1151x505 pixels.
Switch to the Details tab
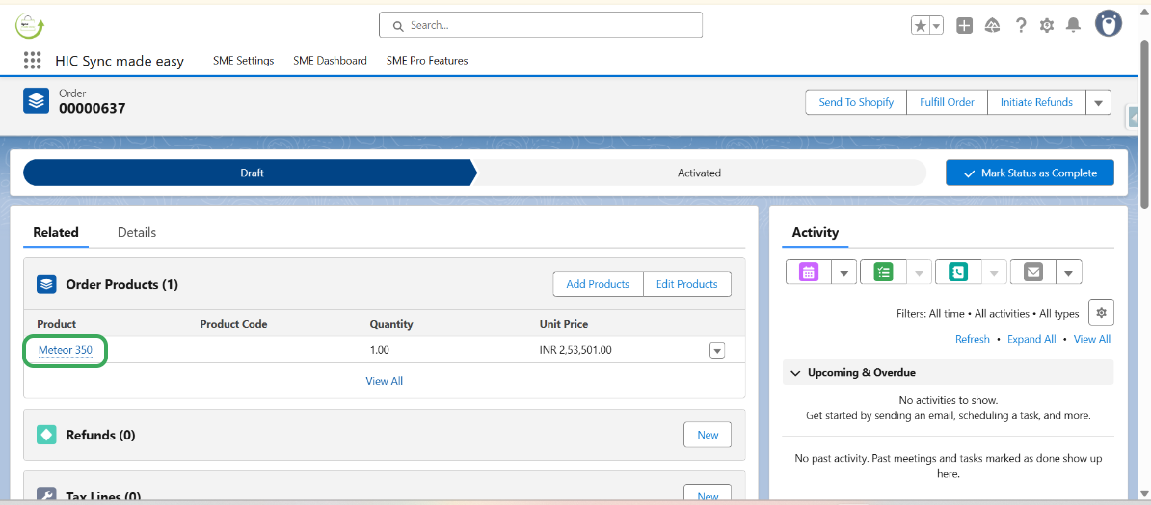137,232
